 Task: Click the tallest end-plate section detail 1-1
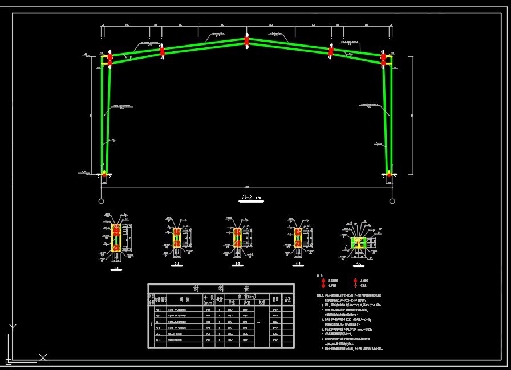(x=116, y=238)
